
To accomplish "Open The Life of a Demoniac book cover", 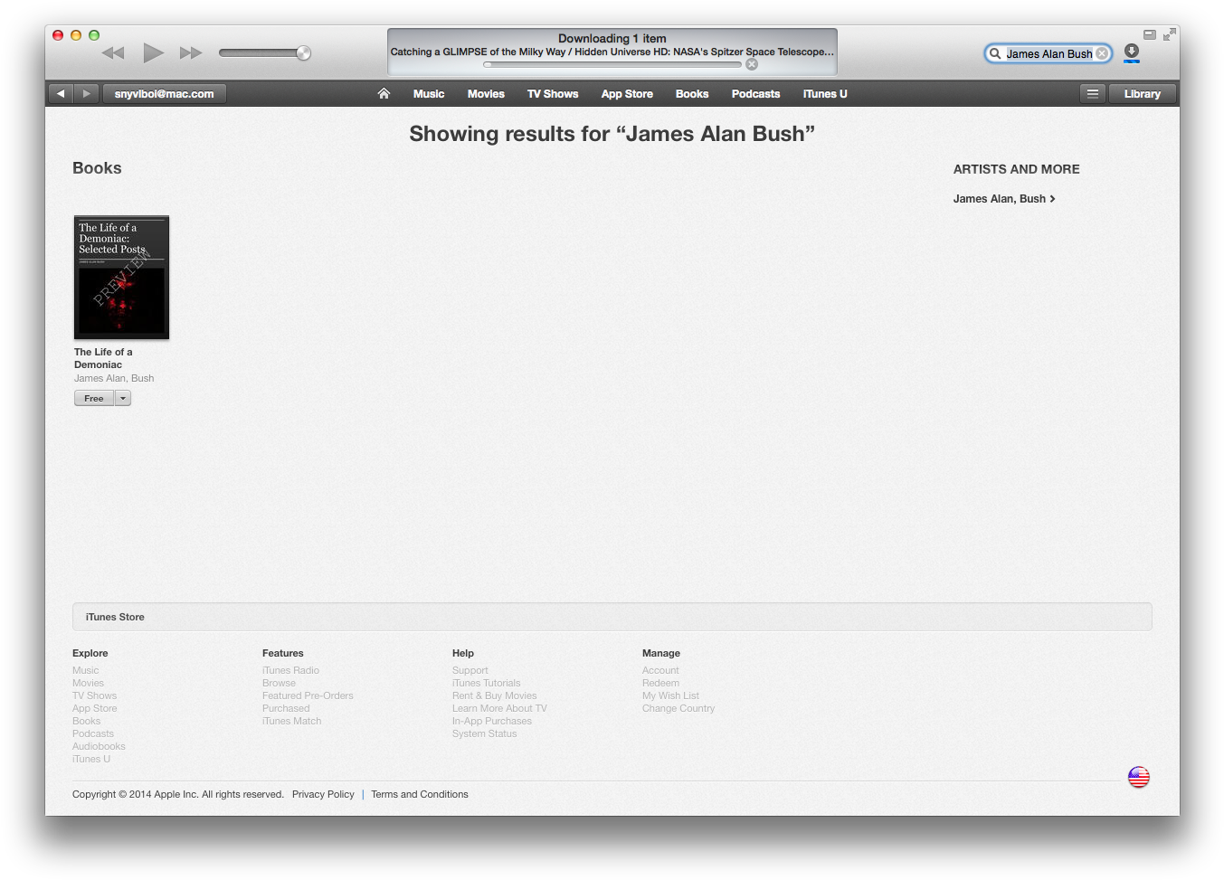I will 121,278.
